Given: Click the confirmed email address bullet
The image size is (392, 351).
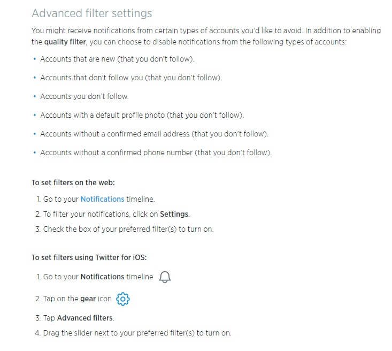Looking at the screenshot, I should click(x=154, y=134).
